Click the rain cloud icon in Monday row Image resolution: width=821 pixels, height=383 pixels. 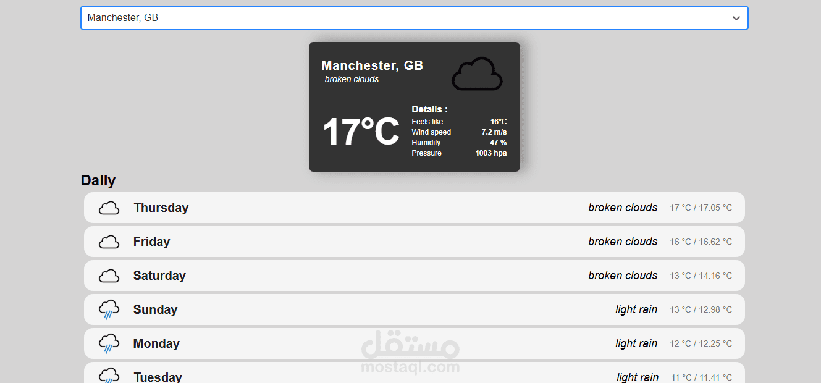[109, 343]
